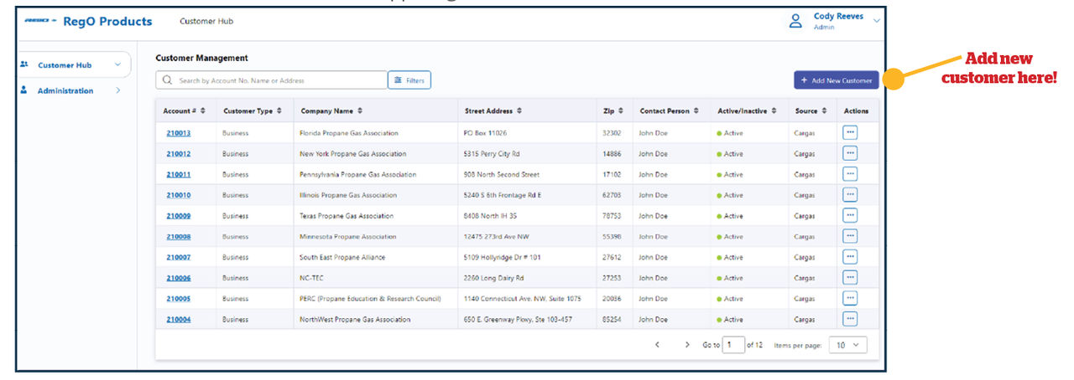1074x380 pixels.
Task: Open actions menu for Illinois Propane Gas Association
Action: 850,194
